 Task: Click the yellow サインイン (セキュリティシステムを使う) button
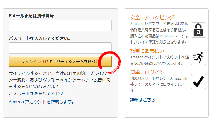pos(60,62)
